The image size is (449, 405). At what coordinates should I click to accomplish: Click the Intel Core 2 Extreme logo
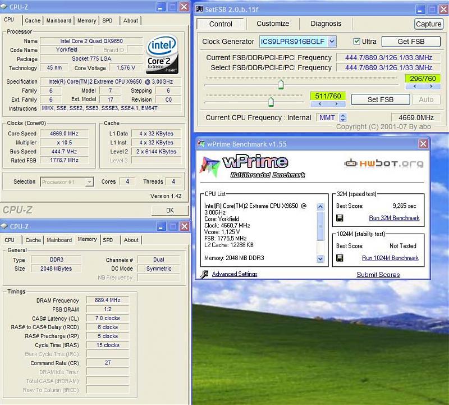[x=162, y=54]
